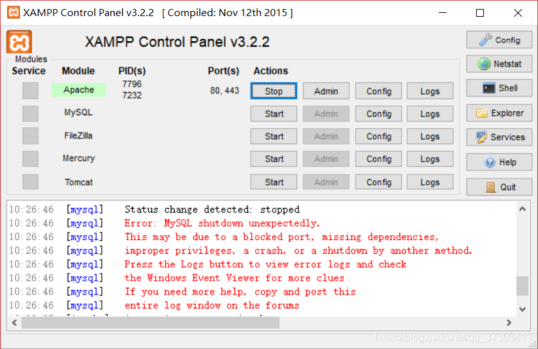Viewport: 538px width, 349px height.
Task: Click the FileZilla module name
Action: (x=78, y=135)
